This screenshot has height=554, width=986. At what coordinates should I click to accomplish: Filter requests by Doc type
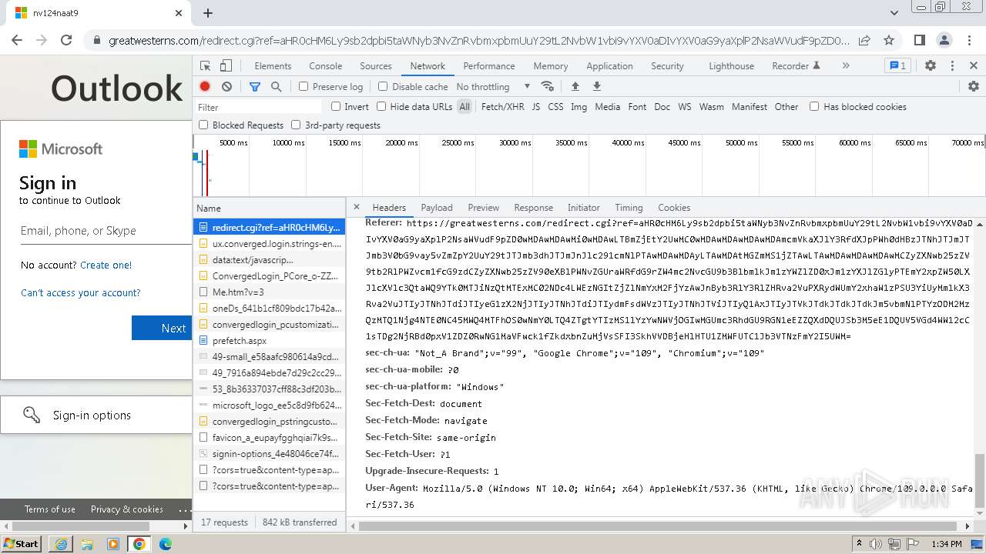tap(662, 107)
